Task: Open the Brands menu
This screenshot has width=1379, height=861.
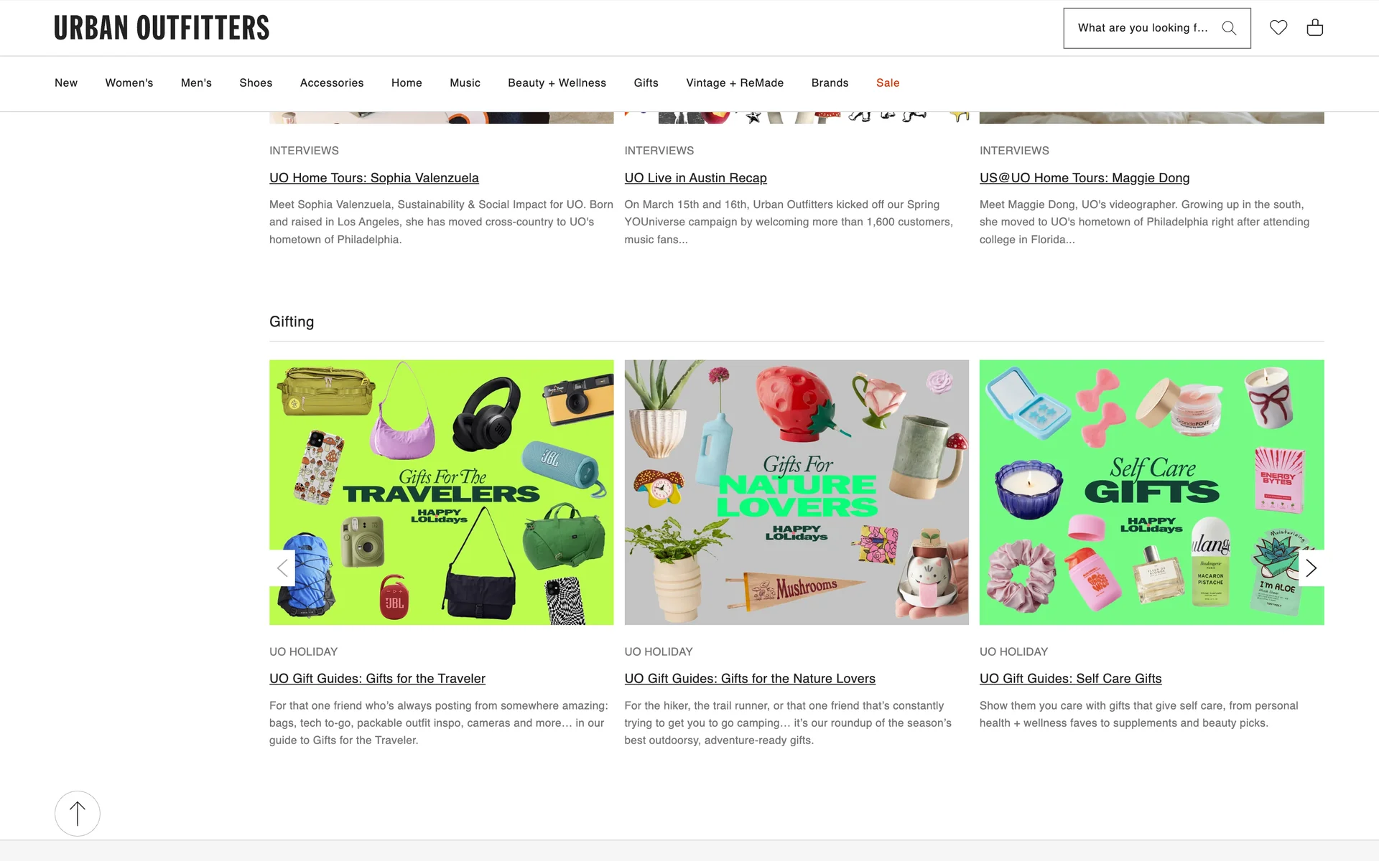Action: pos(830,83)
